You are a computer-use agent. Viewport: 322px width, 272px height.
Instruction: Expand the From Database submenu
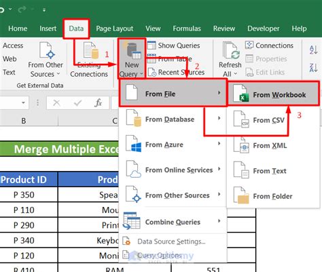(173, 119)
